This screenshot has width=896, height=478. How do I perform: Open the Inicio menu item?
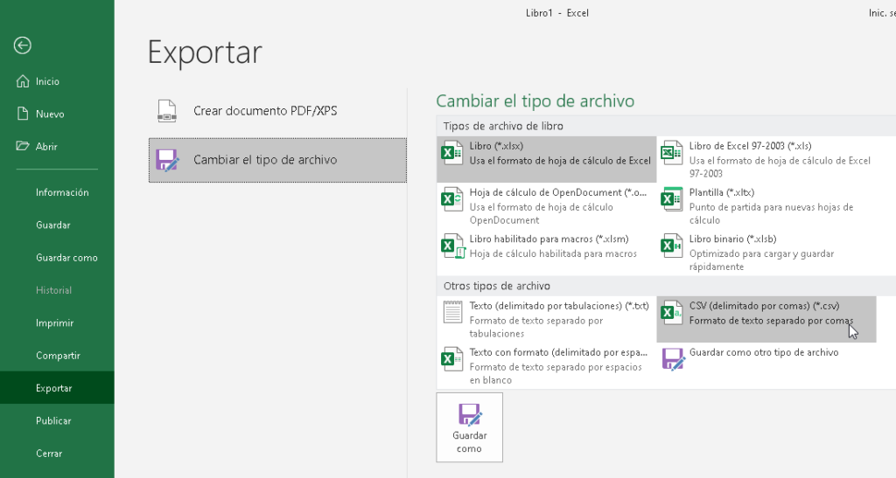[x=57, y=81]
